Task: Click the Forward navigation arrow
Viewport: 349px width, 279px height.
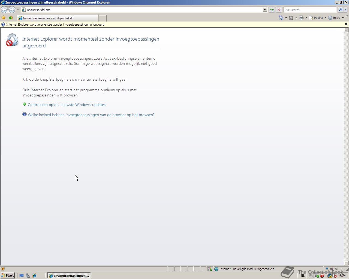Action: tap(12, 10)
